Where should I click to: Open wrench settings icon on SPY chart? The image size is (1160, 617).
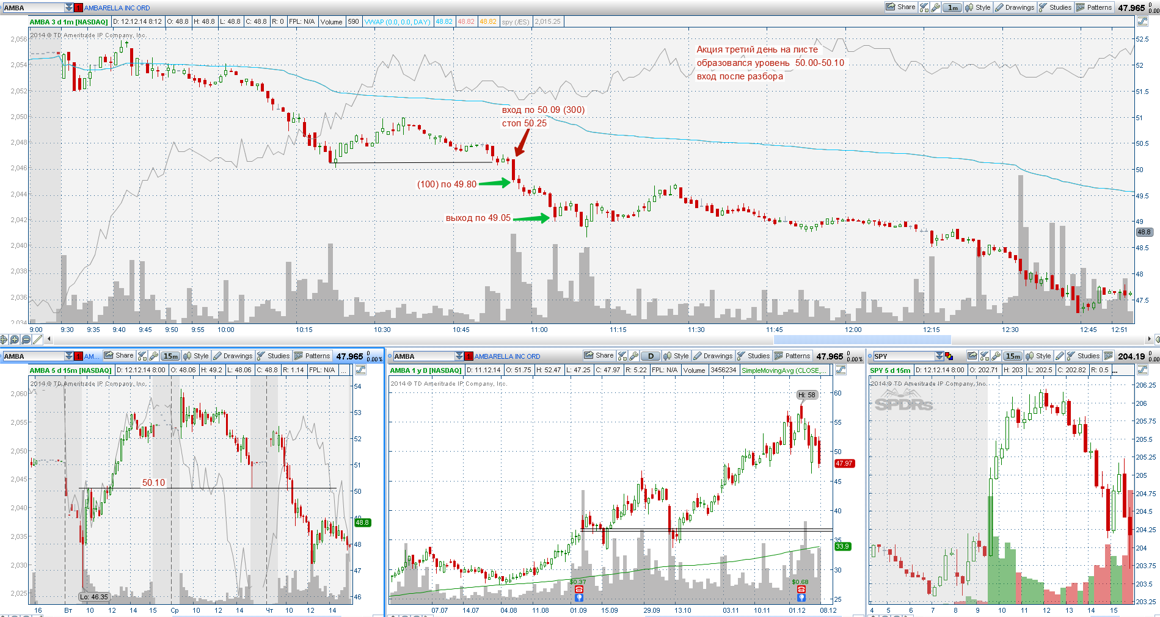(x=996, y=356)
